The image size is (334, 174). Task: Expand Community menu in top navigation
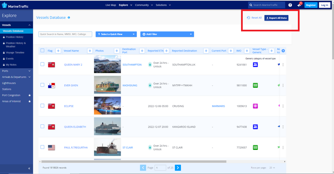click(144, 5)
